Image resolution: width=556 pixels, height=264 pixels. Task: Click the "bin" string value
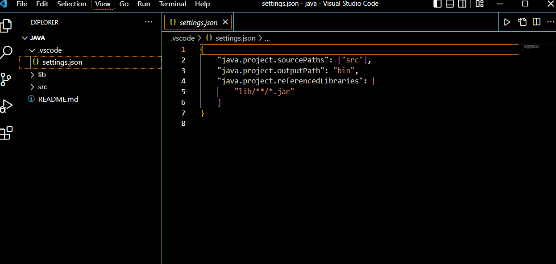344,70
